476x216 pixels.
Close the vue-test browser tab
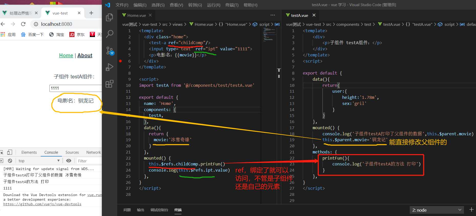click(79, 13)
